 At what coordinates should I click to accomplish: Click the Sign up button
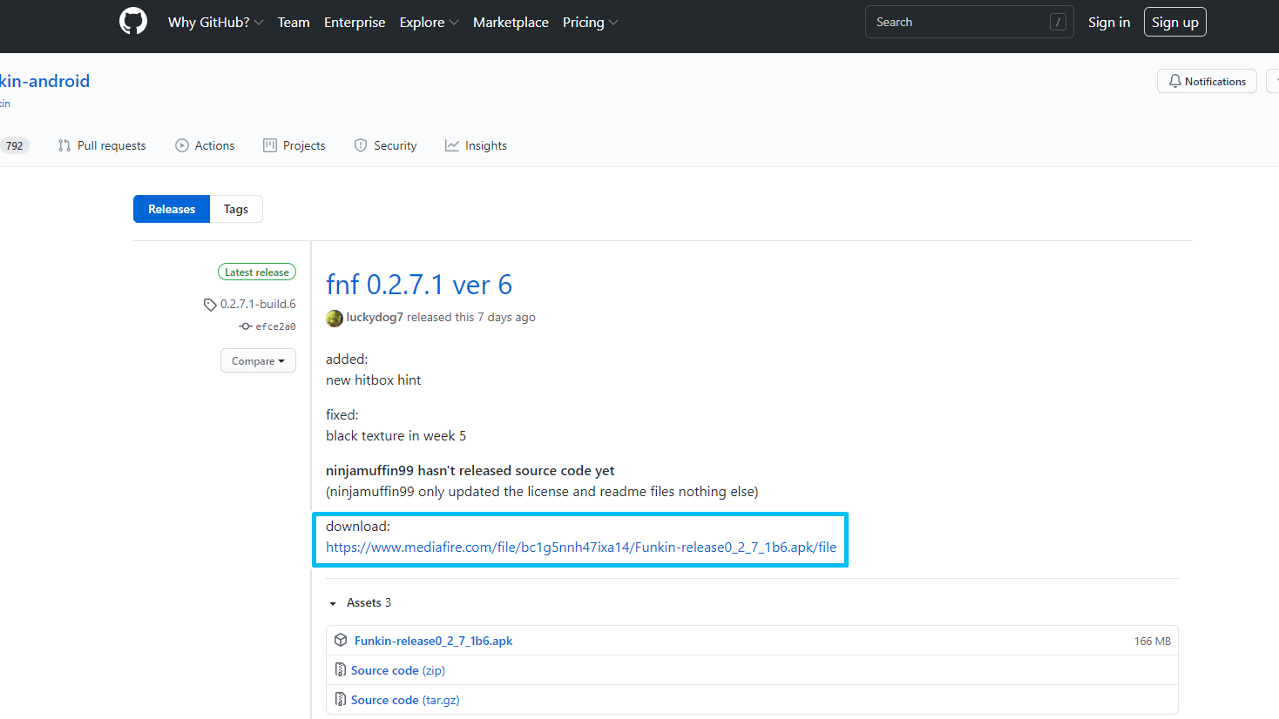1175,23
